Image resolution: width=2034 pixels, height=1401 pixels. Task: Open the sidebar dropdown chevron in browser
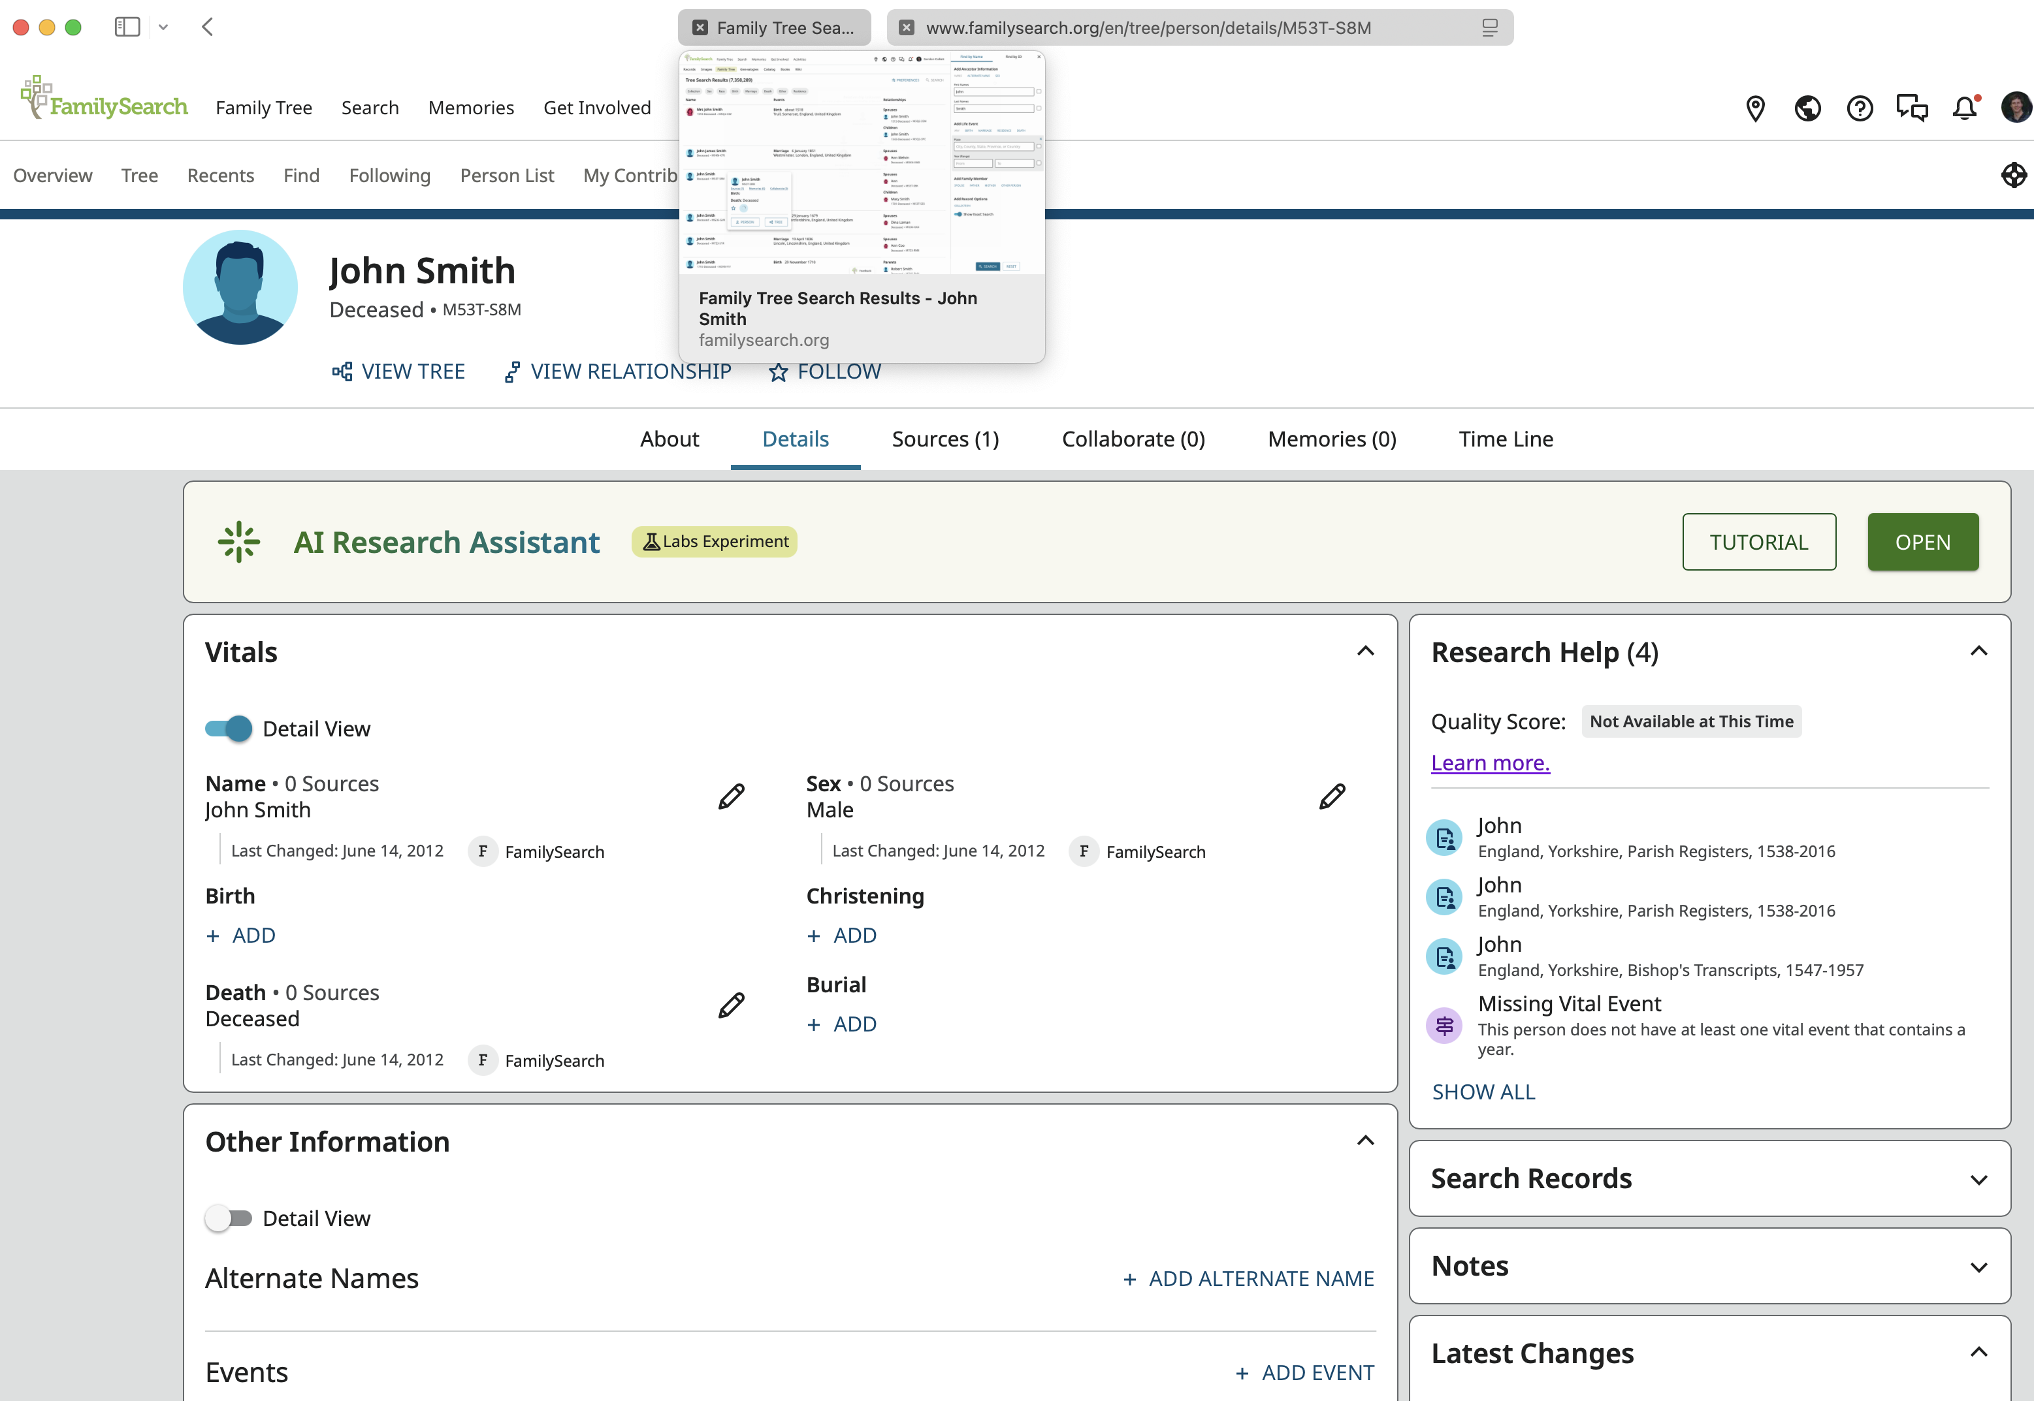(163, 27)
